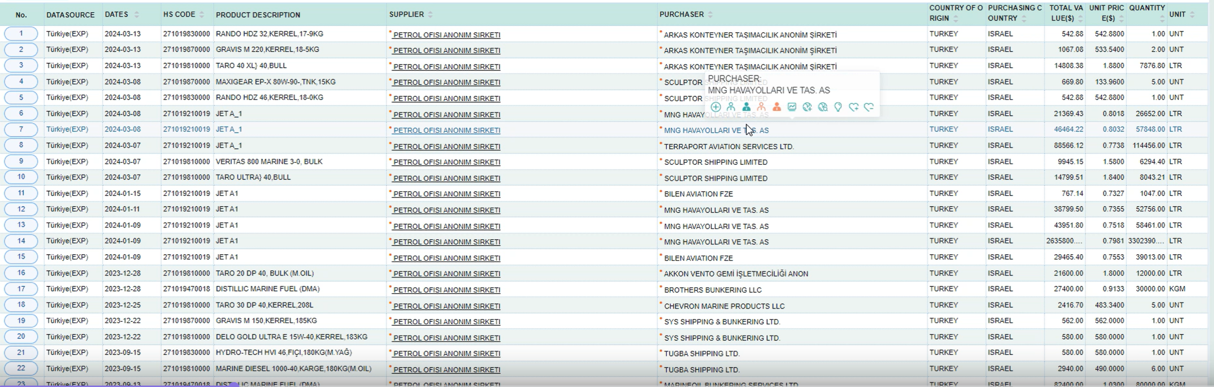The width and height of the screenshot is (1214, 387).
Task: Select product 'DELO GOLD ULTRA E 15W-40,KERREL,183KG'
Action: (x=291, y=336)
